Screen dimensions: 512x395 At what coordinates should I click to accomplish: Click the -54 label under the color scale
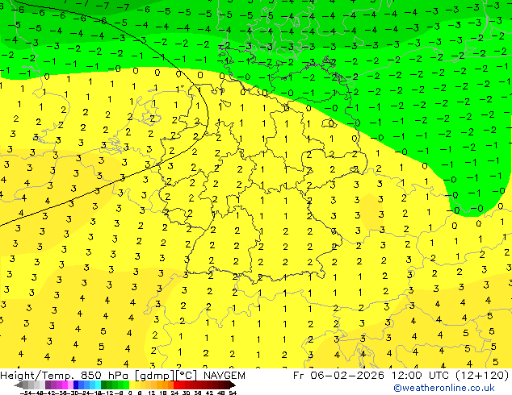click(26, 393)
